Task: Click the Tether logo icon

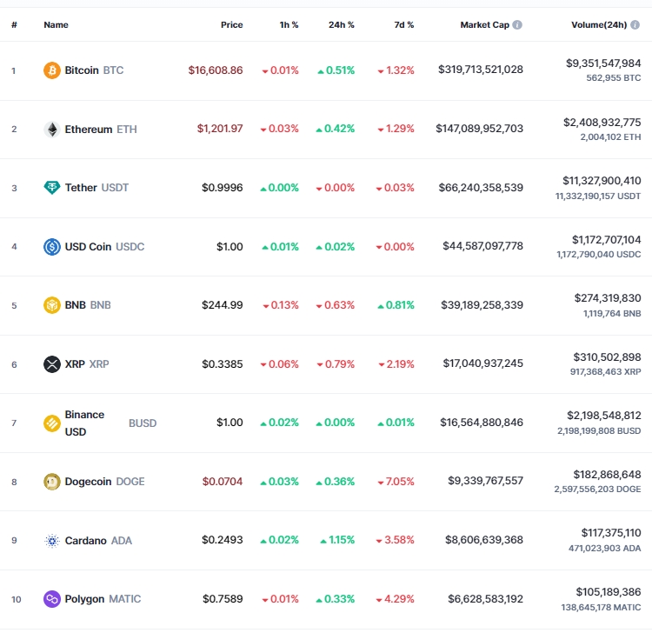Action: pyautogui.click(x=52, y=188)
